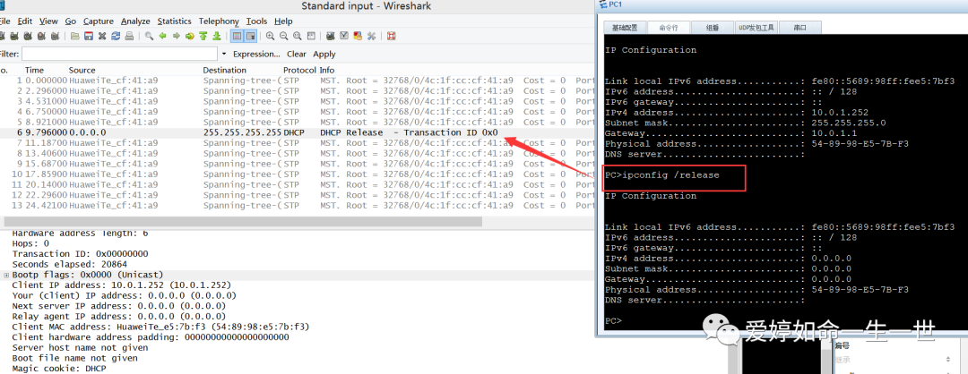This screenshot has height=374, width=968.
Task: Zoom in the packet text
Action: tap(271, 36)
